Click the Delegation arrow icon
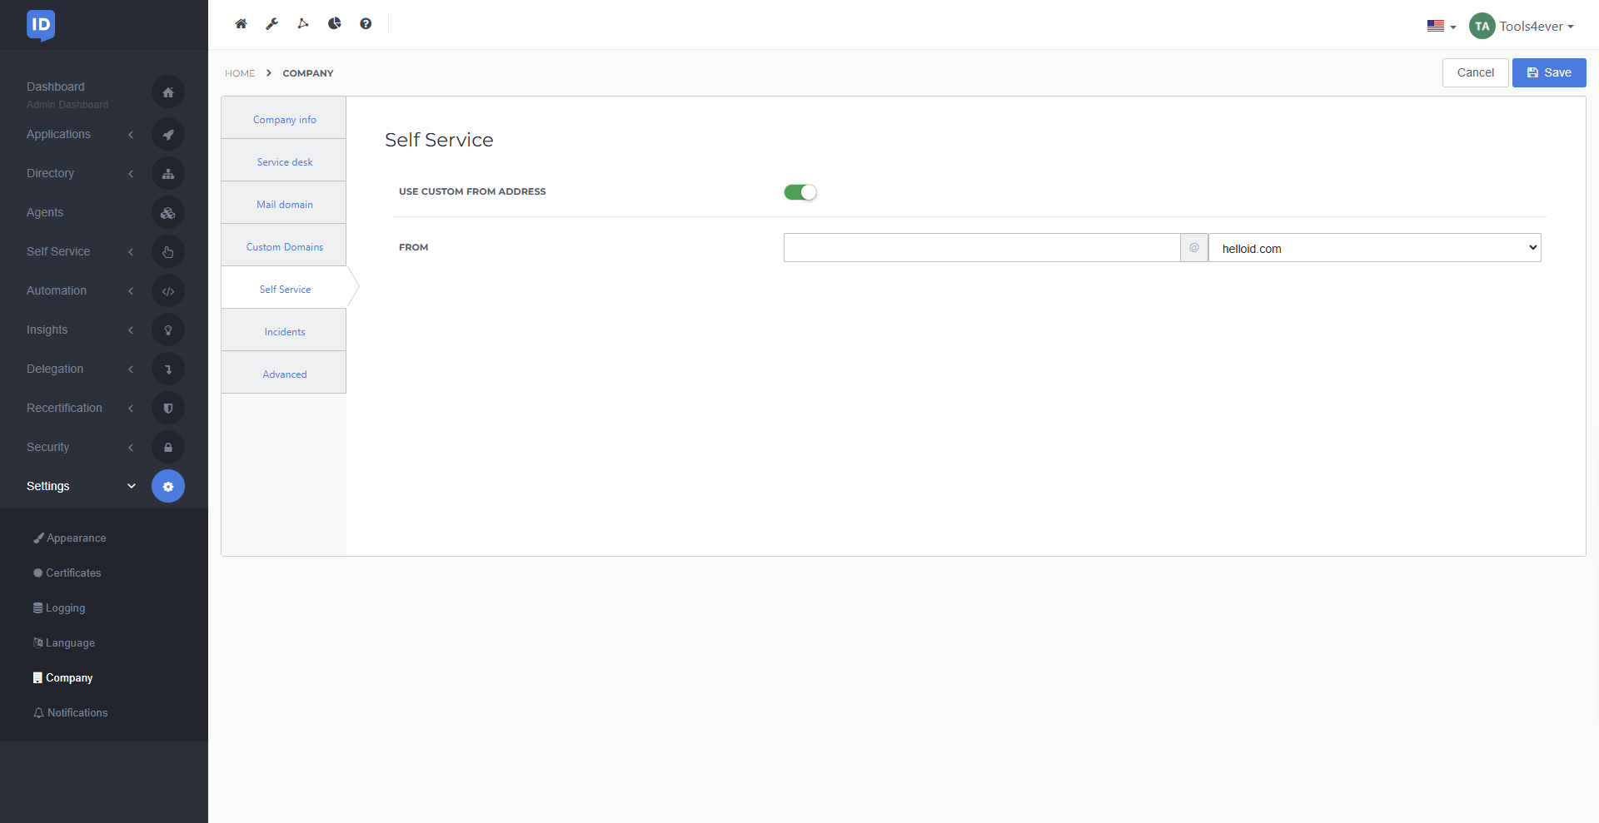Screen dimensions: 1599x823 coord(168,369)
